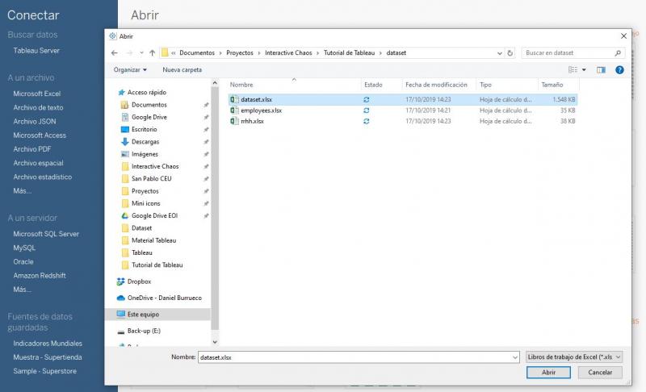The image size is (646, 392).
Task: Open the recent locations dropdown arrow
Action: coord(141,52)
